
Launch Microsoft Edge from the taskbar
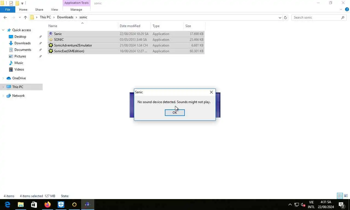click(7, 205)
